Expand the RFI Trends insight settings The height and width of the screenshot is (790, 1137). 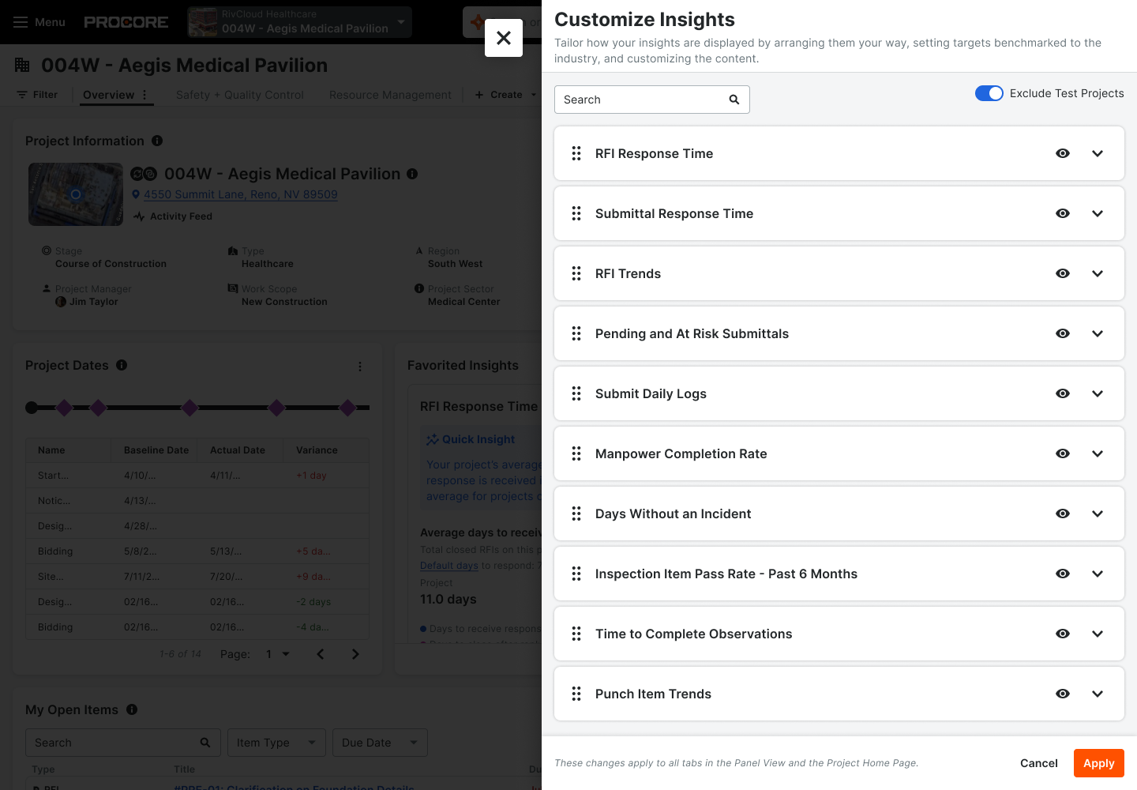coord(1098,273)
